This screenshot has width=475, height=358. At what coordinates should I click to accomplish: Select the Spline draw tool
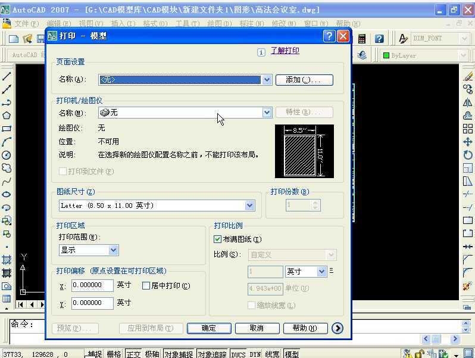7,181
